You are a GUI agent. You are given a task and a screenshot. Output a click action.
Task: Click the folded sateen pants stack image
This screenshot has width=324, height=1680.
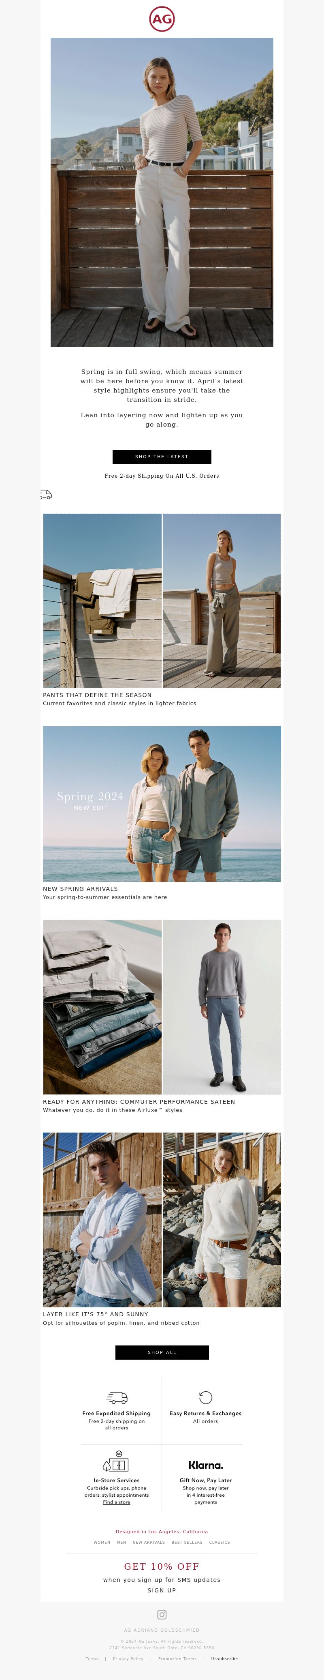point(102,1007)
